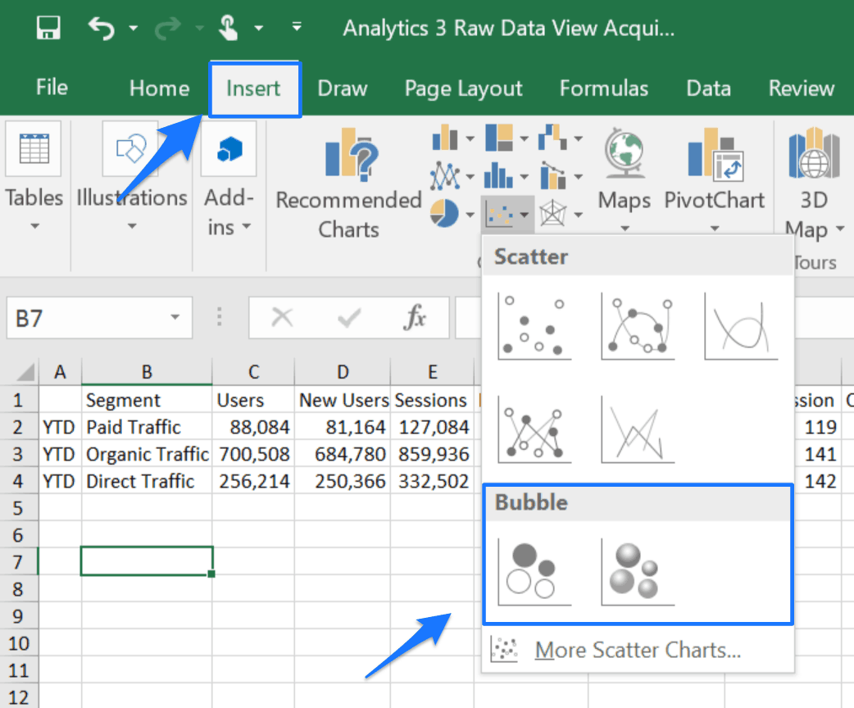Screen dimensions: 854x708
Task: Expand the Touch mode dropdown arrow
Action: coord(259,28)
